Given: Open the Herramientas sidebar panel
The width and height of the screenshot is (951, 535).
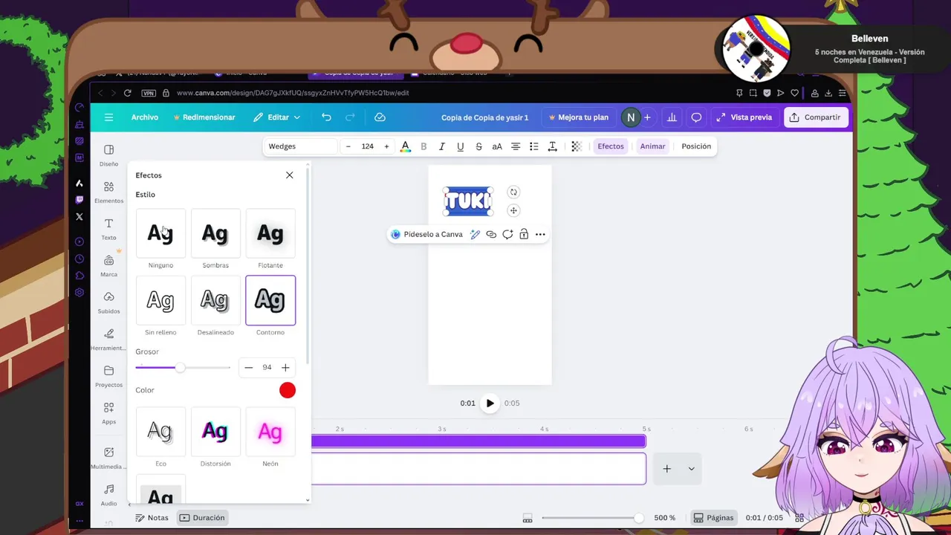Looking at the screenshot, I should pyautogui.click(x=108, y=340).
